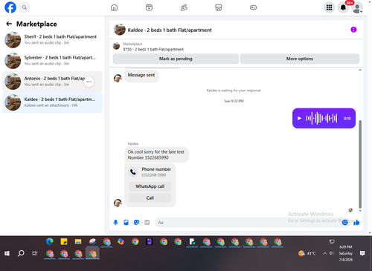Click the WhatsApp call button

pyautogui.click(x=150, y=186)
